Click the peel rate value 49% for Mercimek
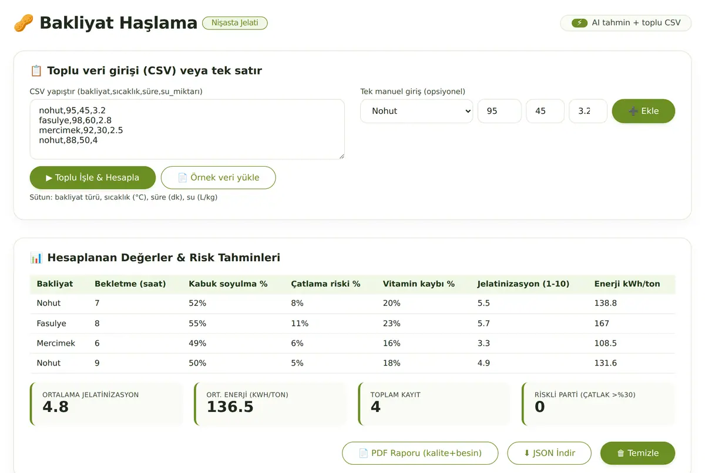 coord(197,343)
